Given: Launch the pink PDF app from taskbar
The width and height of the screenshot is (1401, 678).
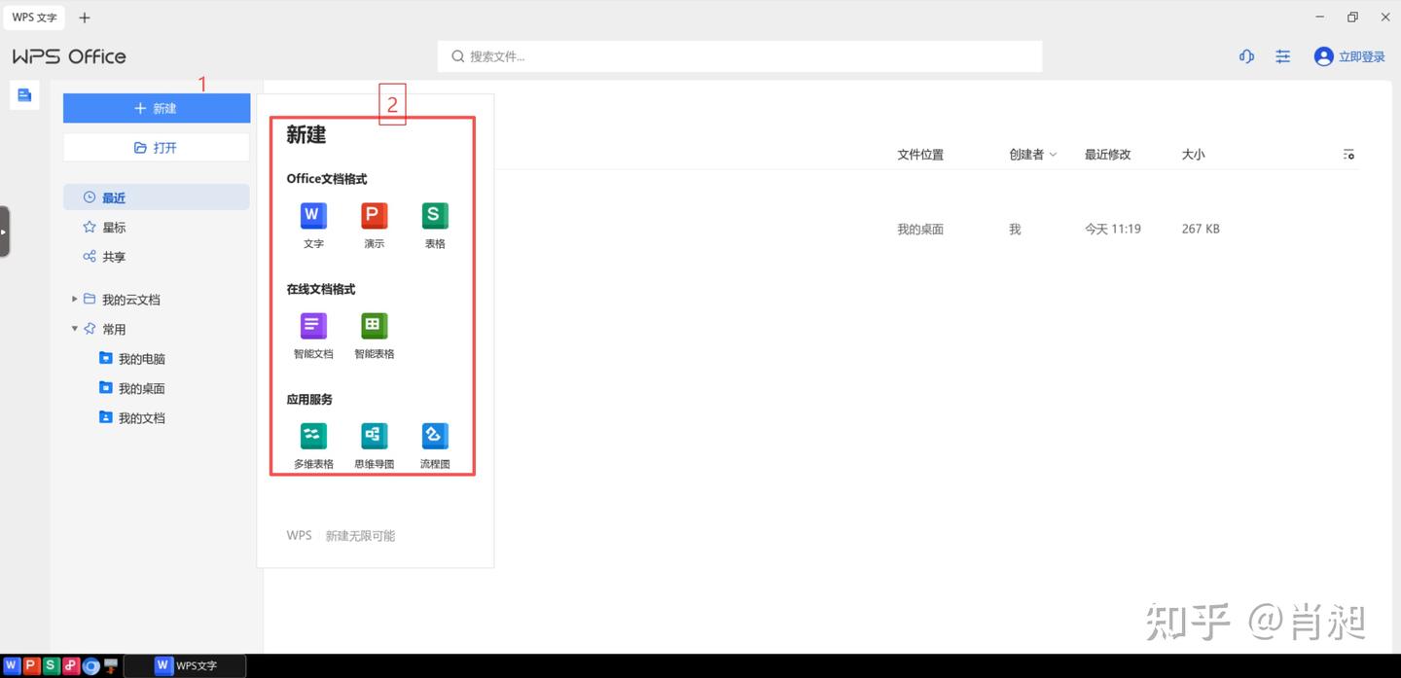Looking at the screenshot, I should tap(70, 665).
